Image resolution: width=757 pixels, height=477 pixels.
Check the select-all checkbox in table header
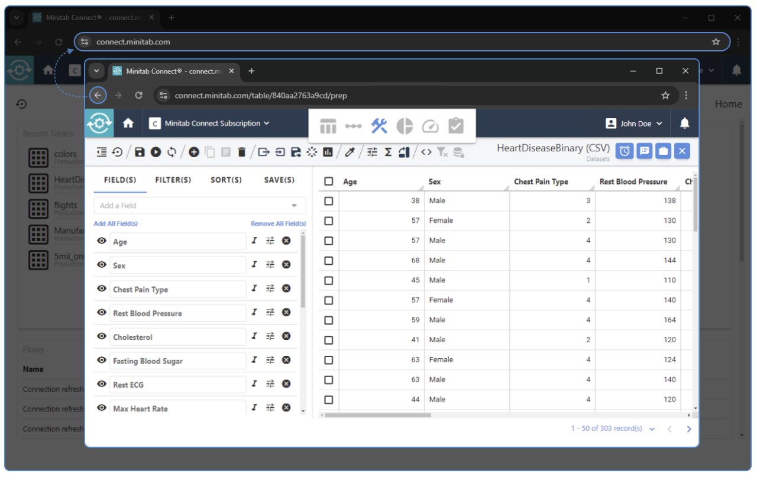point(329,181)
